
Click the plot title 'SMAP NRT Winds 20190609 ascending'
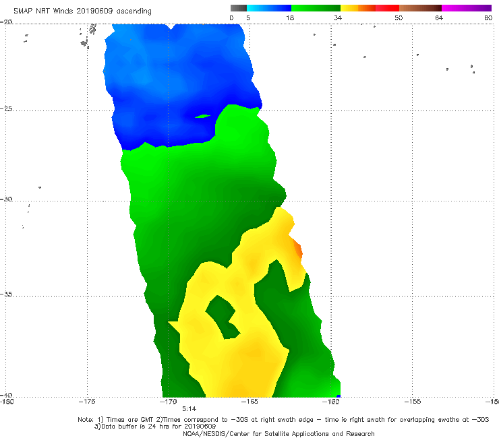82,11
